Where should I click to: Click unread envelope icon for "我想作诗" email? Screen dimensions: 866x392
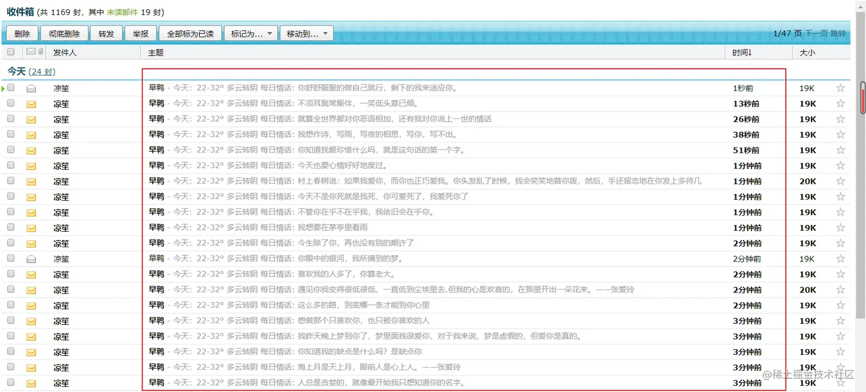pos(31,135)
